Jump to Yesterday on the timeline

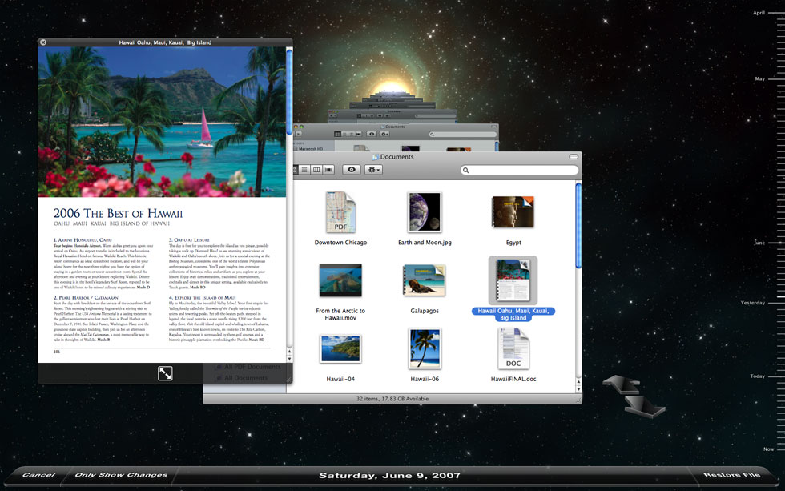click(753, 303)
